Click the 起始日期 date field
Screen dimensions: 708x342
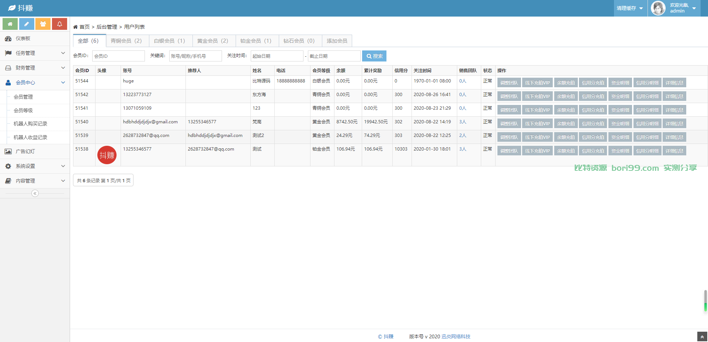pos(277,56)
